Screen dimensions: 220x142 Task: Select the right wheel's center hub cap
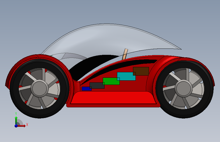coord(183,88)
